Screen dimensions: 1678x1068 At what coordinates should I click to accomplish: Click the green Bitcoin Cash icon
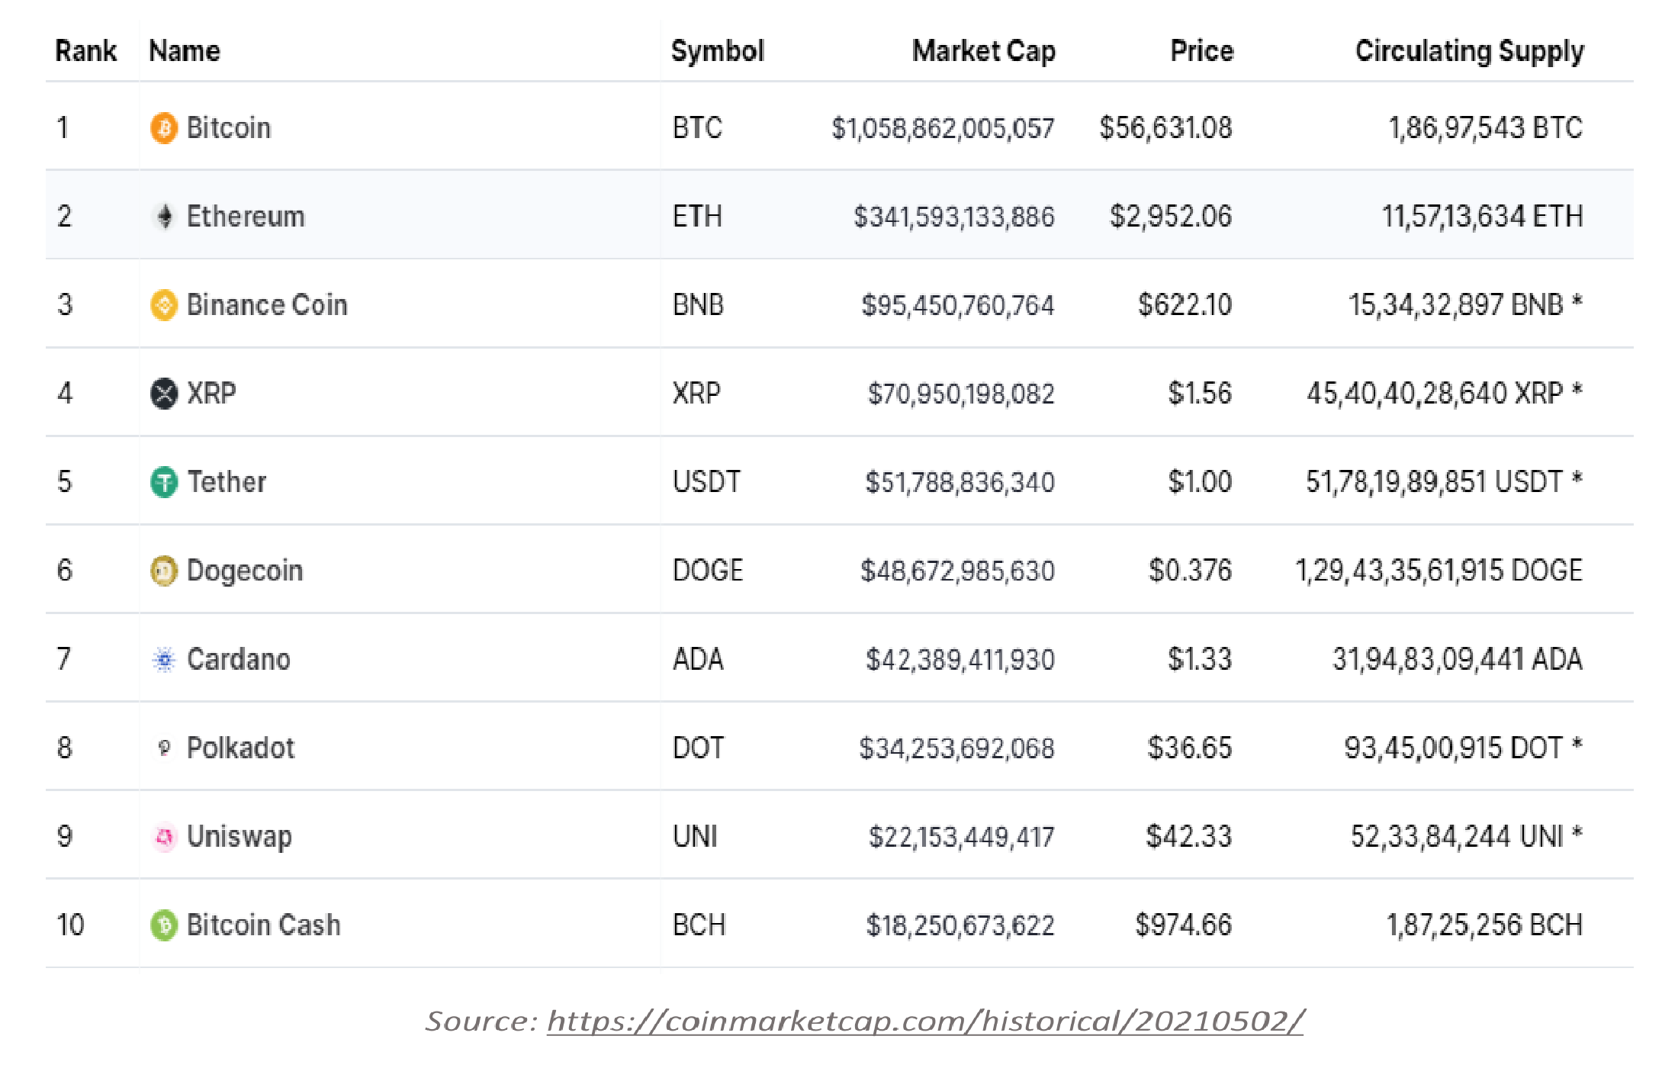click(163, 925)
